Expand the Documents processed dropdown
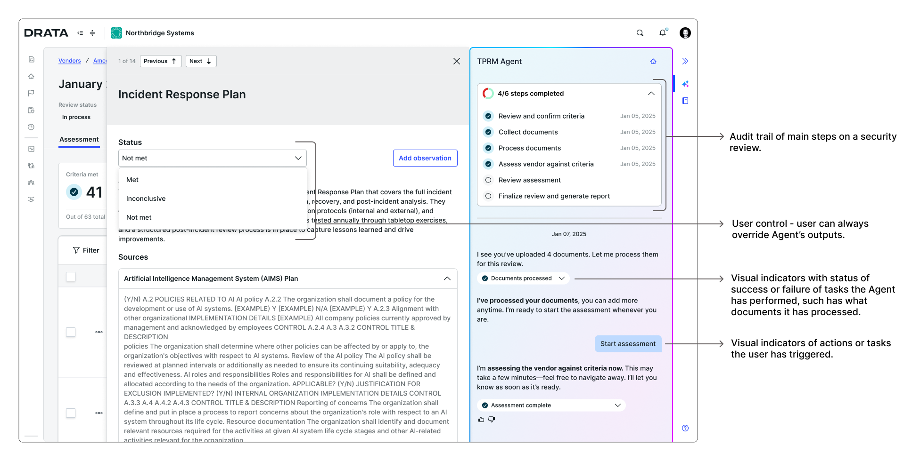The height and width of the screenshot is (461, 920). pyautogui.click(x=562, y=278)
